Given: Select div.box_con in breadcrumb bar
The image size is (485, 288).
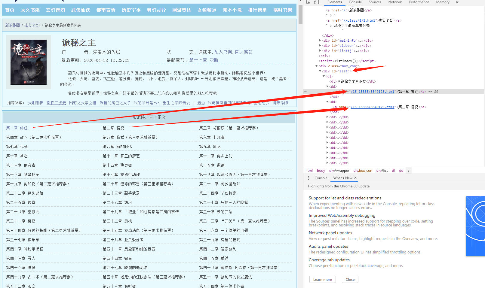Looking at the screenshot, I should (x=363, y=170).
